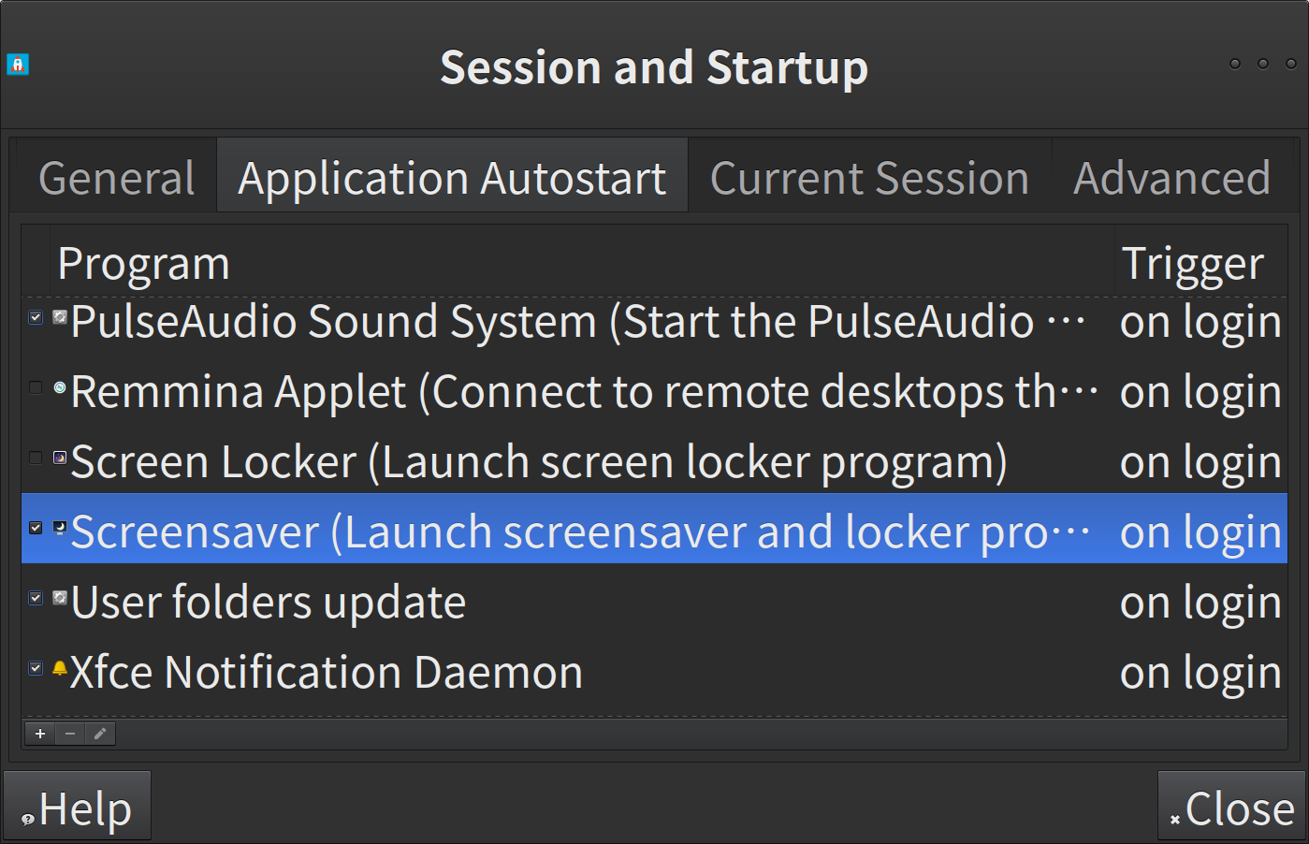Viewport: 1309px width, 844px height.
Task: Go to the Advanced tab
Action: [x=1171, y=178]
